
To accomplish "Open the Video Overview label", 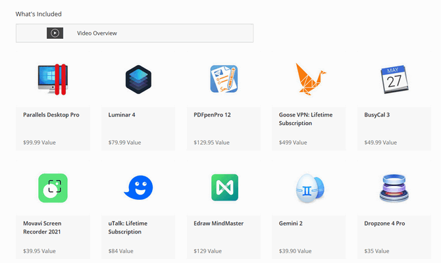I will [x=97, y=33].
